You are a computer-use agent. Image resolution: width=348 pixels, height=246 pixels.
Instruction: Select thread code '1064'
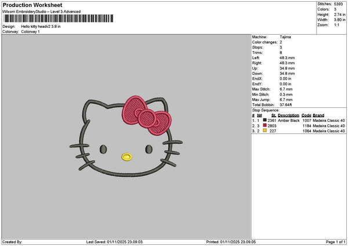coord(307,131)
